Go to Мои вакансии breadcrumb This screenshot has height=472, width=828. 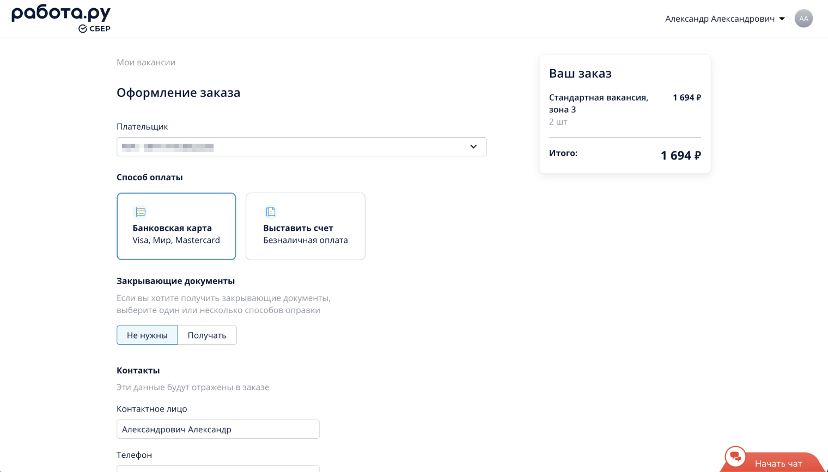[x=146, y=63]
